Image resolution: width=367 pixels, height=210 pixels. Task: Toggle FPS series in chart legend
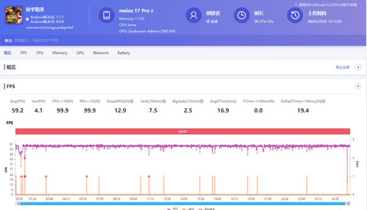(173, 209)
